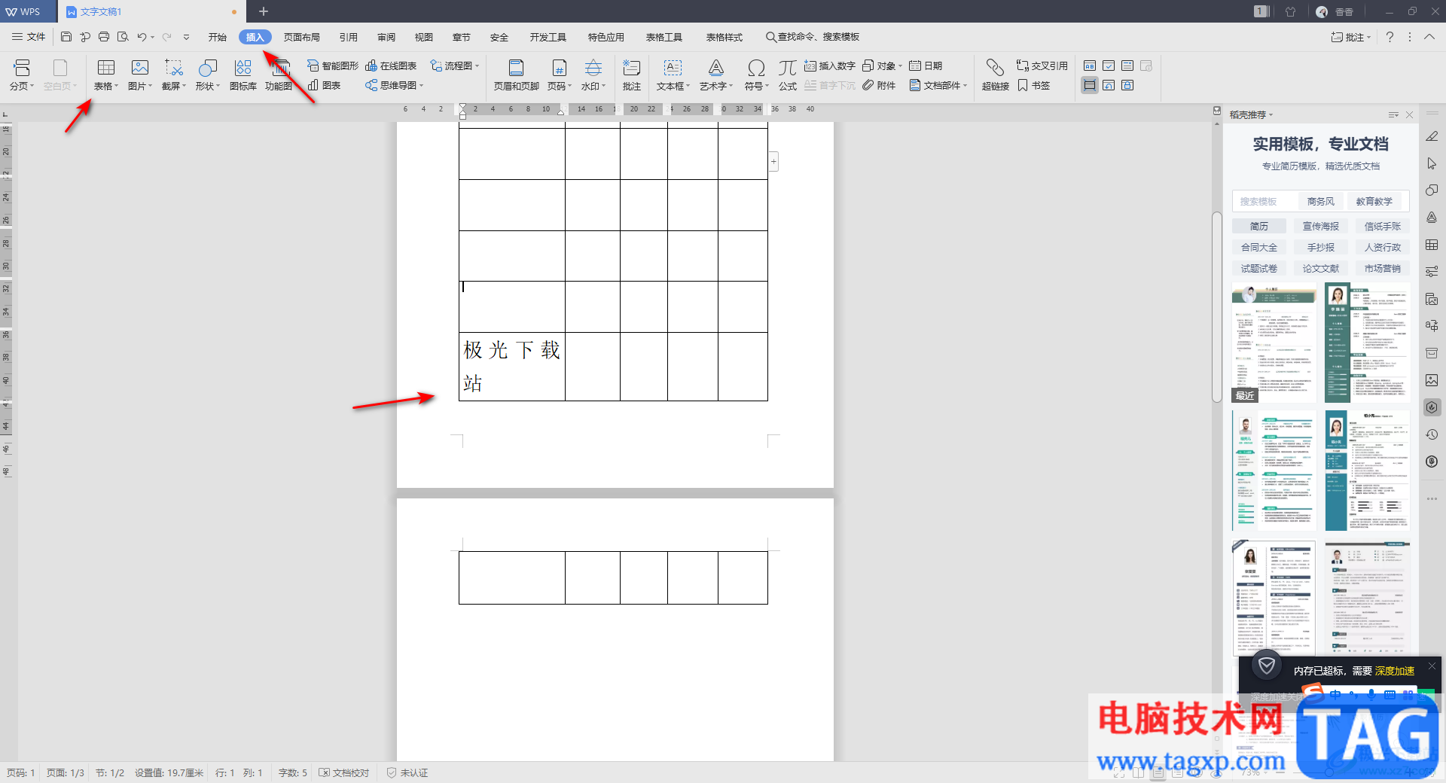Open the 文件 file menu
Viewport: 1446px width, 783px height.
[x=29, y=37]
